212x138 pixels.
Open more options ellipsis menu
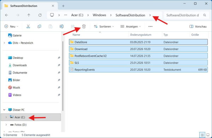tap(151, 27)
